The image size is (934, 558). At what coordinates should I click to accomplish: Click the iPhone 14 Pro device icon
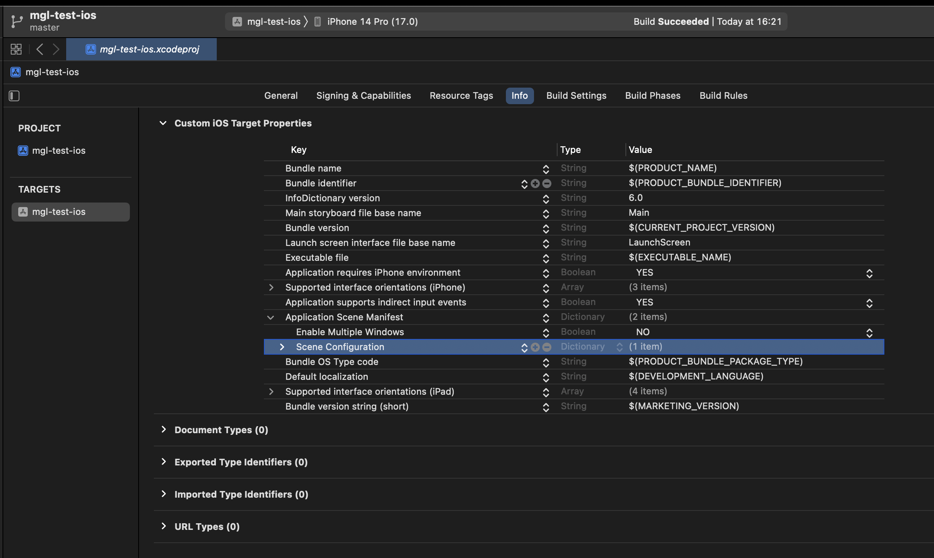click(318, 21)
